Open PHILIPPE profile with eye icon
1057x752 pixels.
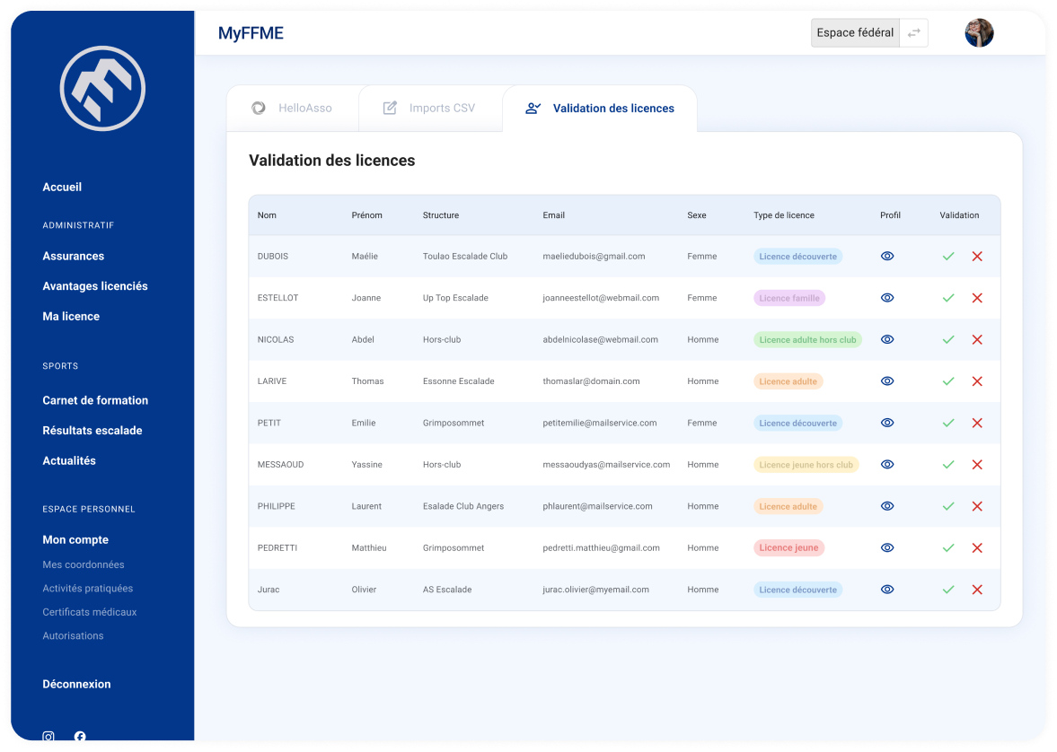(887, 506)
